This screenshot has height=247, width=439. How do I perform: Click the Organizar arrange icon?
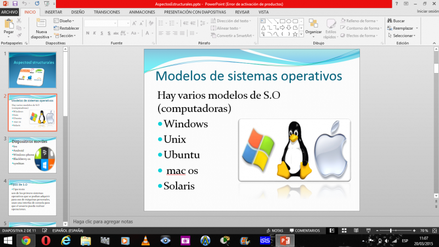click(313, 23)
